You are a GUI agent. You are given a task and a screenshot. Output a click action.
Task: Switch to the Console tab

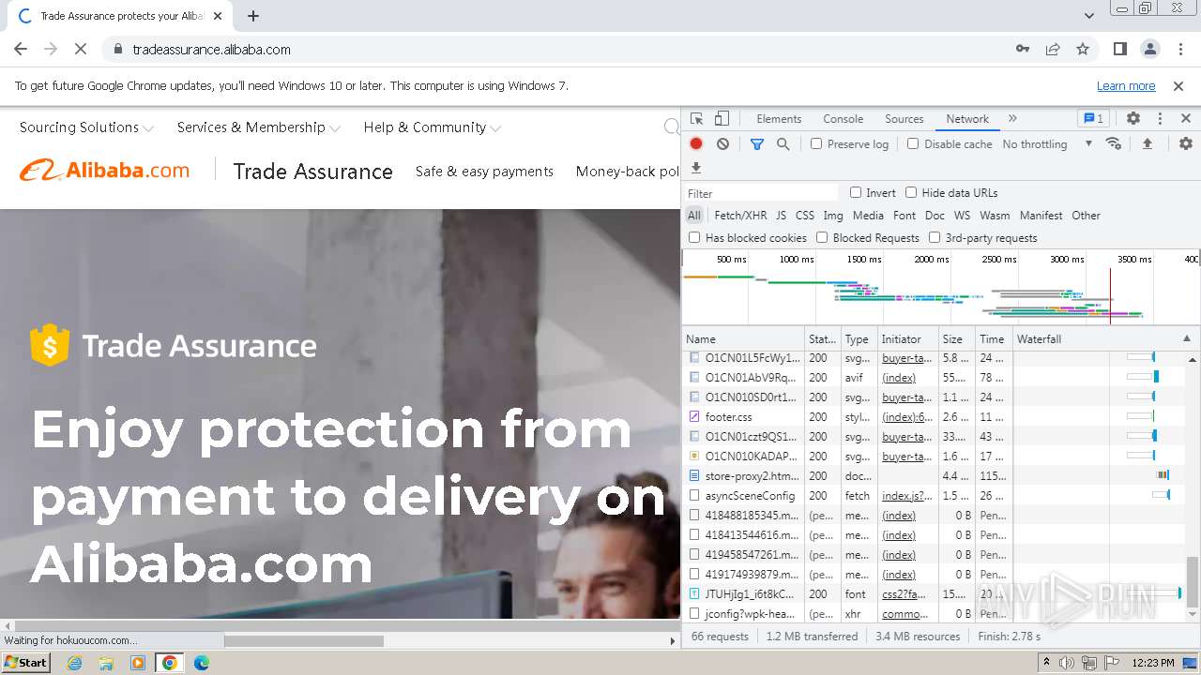(843, 119)
